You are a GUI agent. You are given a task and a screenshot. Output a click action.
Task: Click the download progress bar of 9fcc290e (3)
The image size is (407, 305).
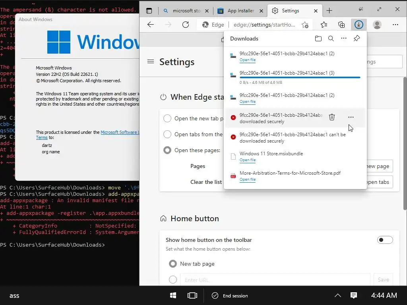click(x=300, y=77)
